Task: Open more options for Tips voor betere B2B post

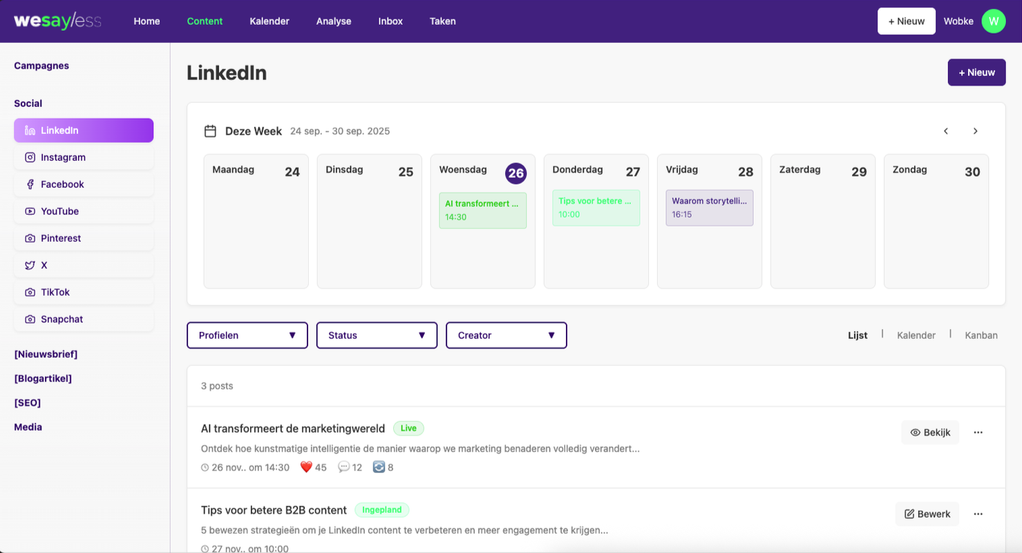Action: (x=978, y=514)
